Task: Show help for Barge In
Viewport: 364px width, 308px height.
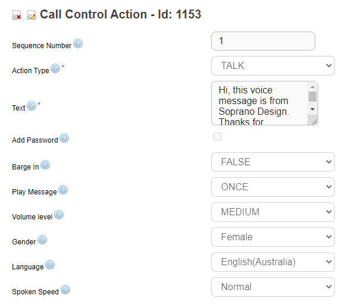Action: [45, 165]
